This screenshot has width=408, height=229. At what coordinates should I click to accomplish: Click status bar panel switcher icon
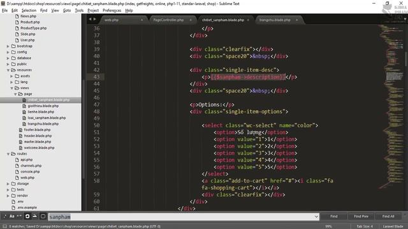(x=4, y=226)
